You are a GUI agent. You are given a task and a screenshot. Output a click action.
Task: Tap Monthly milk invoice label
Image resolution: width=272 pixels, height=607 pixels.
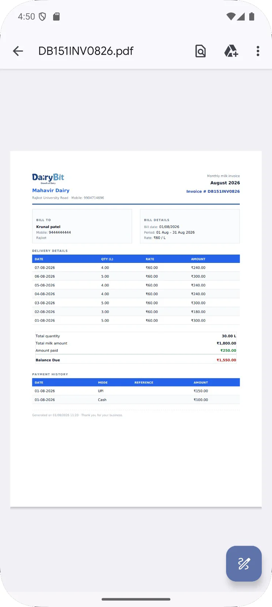(223, 176)
